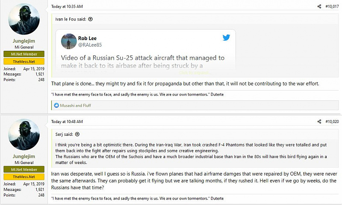Image resolution: width=342 pixels, height=205 pixels.
Task: Click share icon beside post #10,017
Action: [x=319, y=6]
